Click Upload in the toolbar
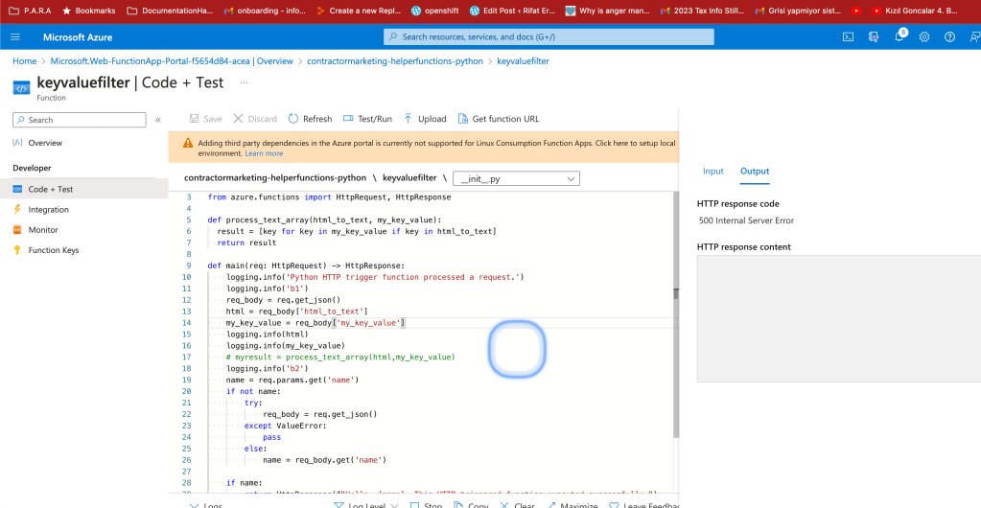981x508 pixels. click(x=425, y=119)
